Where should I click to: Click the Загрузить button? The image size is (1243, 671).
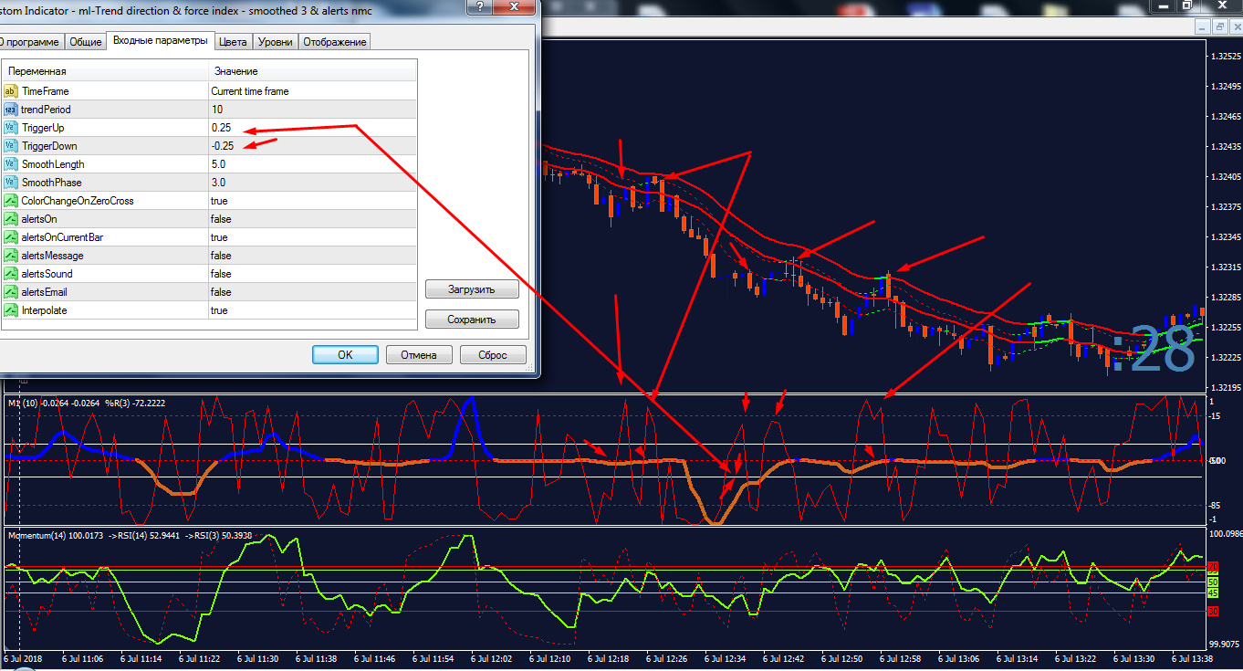point(472,289)
